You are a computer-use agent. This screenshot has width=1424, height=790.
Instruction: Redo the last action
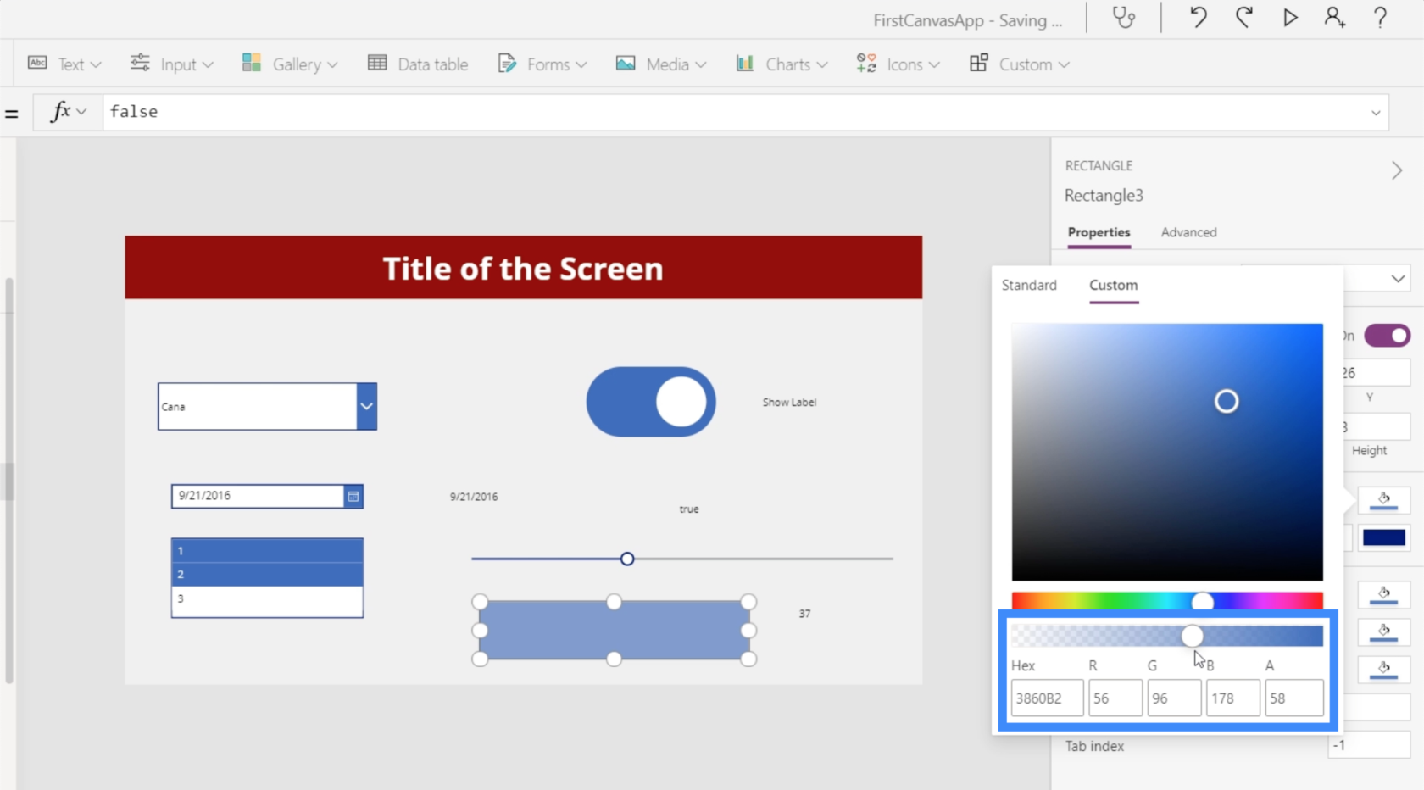pos(1244,18)
